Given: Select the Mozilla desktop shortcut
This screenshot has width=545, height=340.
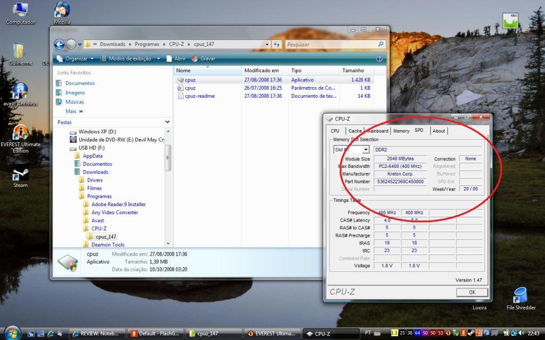Looking at the screenshot, I should pyautogui.click(x=62, y=13).
